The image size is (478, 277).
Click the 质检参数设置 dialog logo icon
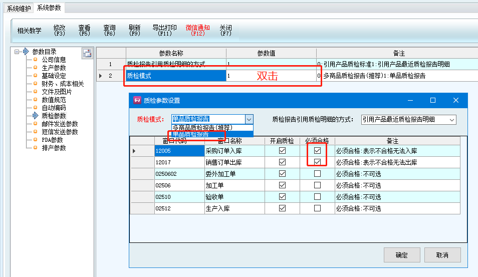[137, 100]
